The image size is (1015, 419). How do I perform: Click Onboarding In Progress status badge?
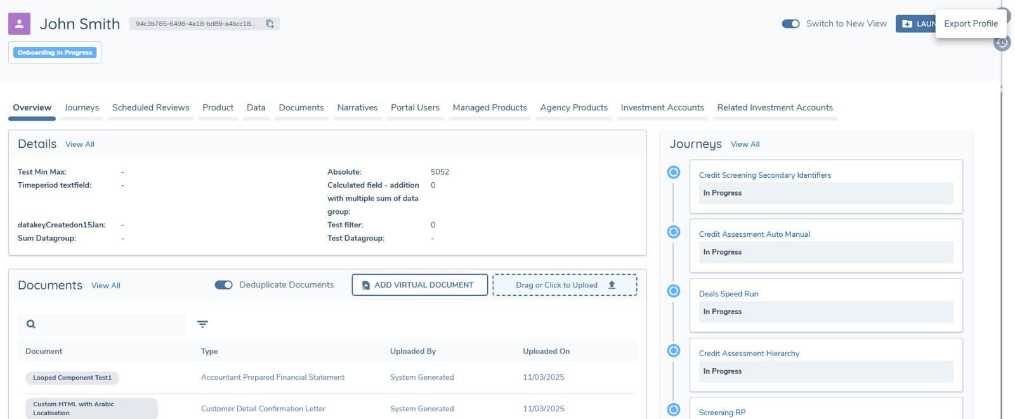[55, 53]
